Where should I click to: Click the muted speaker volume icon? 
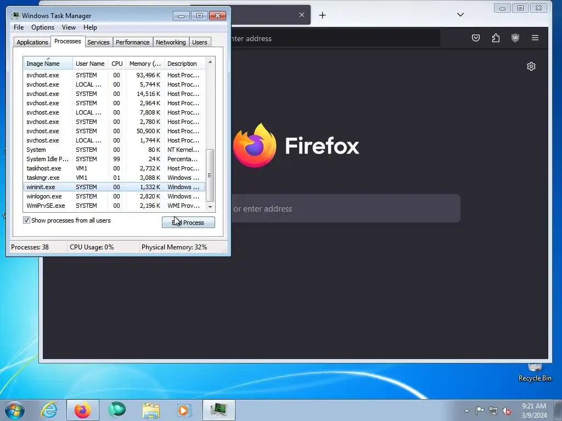tap(507, 411)
